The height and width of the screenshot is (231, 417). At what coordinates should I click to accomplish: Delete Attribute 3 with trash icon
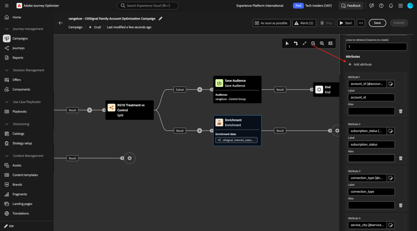tap(400, 206)
